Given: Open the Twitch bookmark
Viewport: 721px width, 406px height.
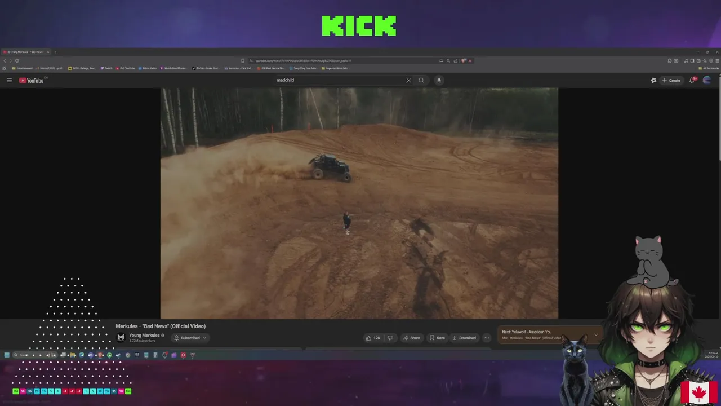Looking at the screenshot, I should point(106,68).
